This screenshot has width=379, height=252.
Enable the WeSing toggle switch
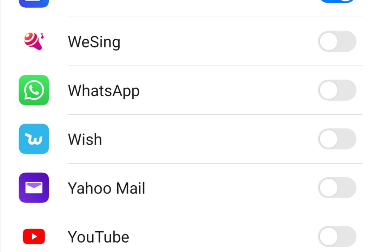(337, 41)
